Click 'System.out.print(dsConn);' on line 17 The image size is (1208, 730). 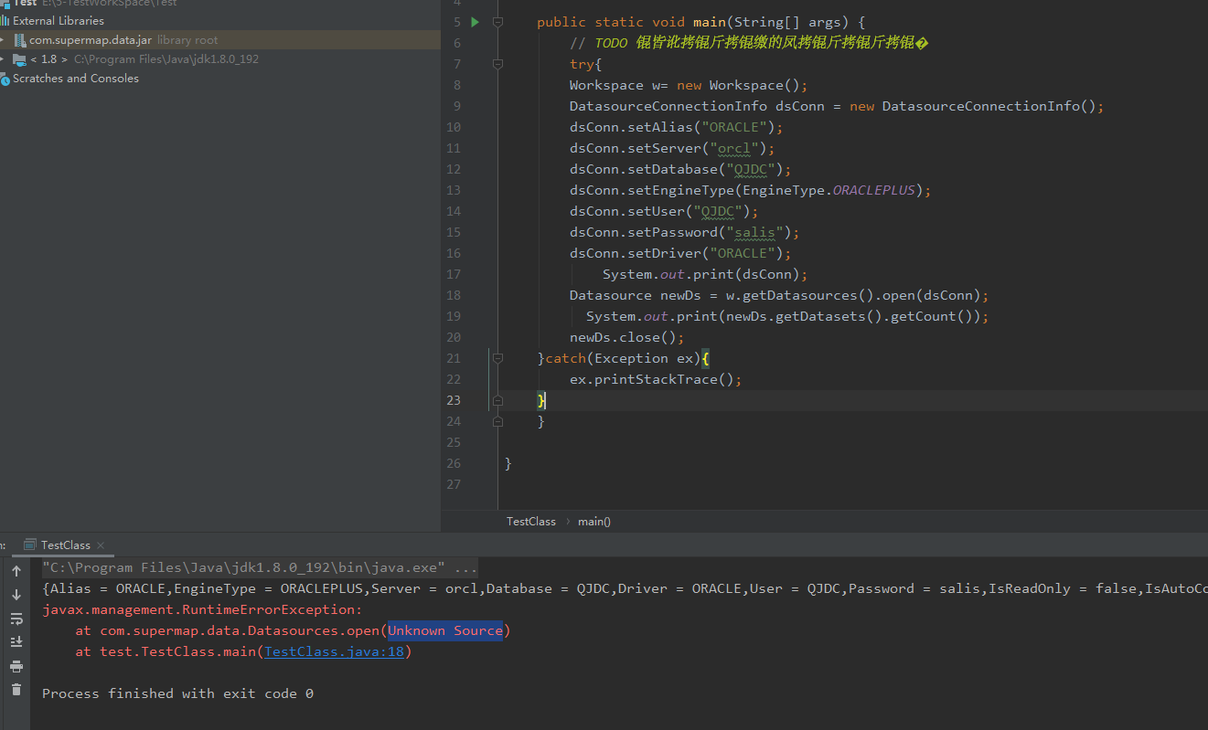pos(705,274)
